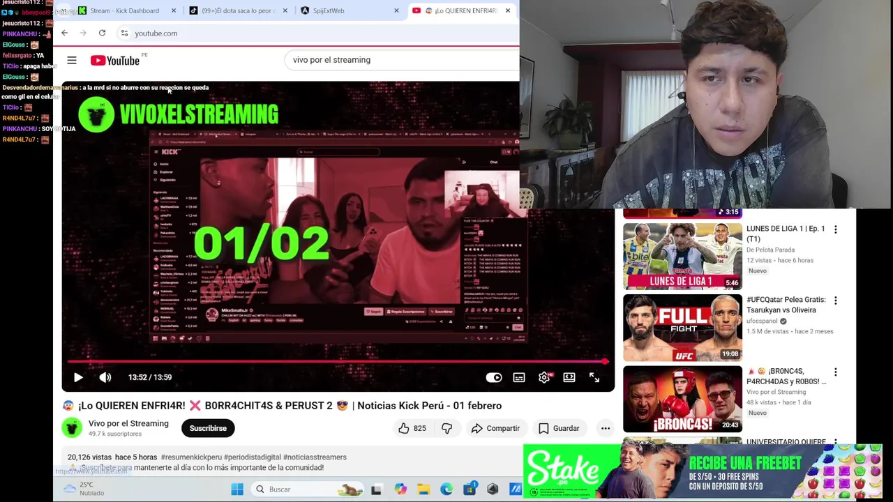Subscribe with the Suscribirse button
The image size is (893, 502).
pos(208,428)
